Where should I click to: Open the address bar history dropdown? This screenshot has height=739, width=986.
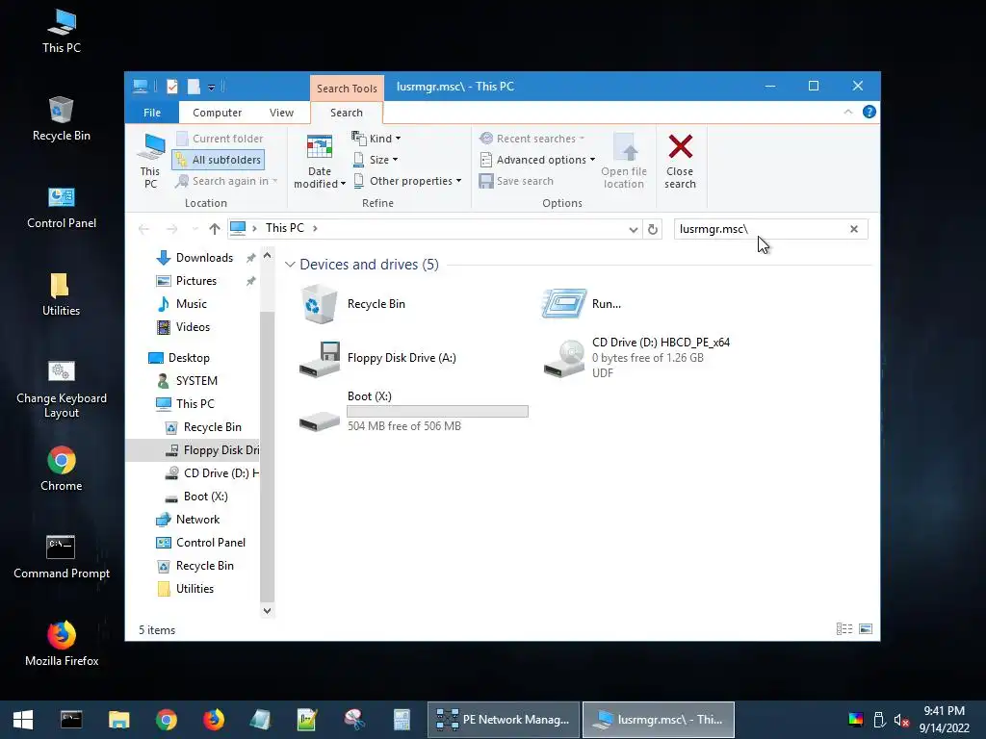[634, 229]
